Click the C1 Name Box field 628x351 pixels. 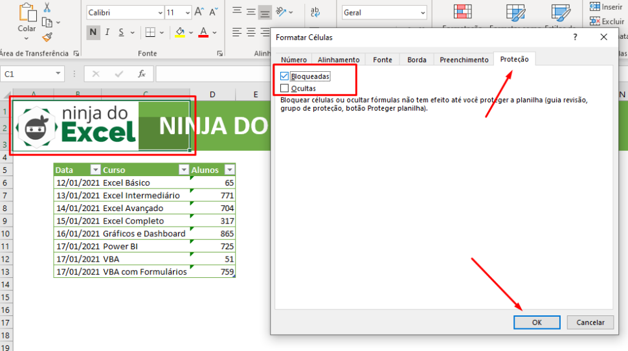(27, 74)
